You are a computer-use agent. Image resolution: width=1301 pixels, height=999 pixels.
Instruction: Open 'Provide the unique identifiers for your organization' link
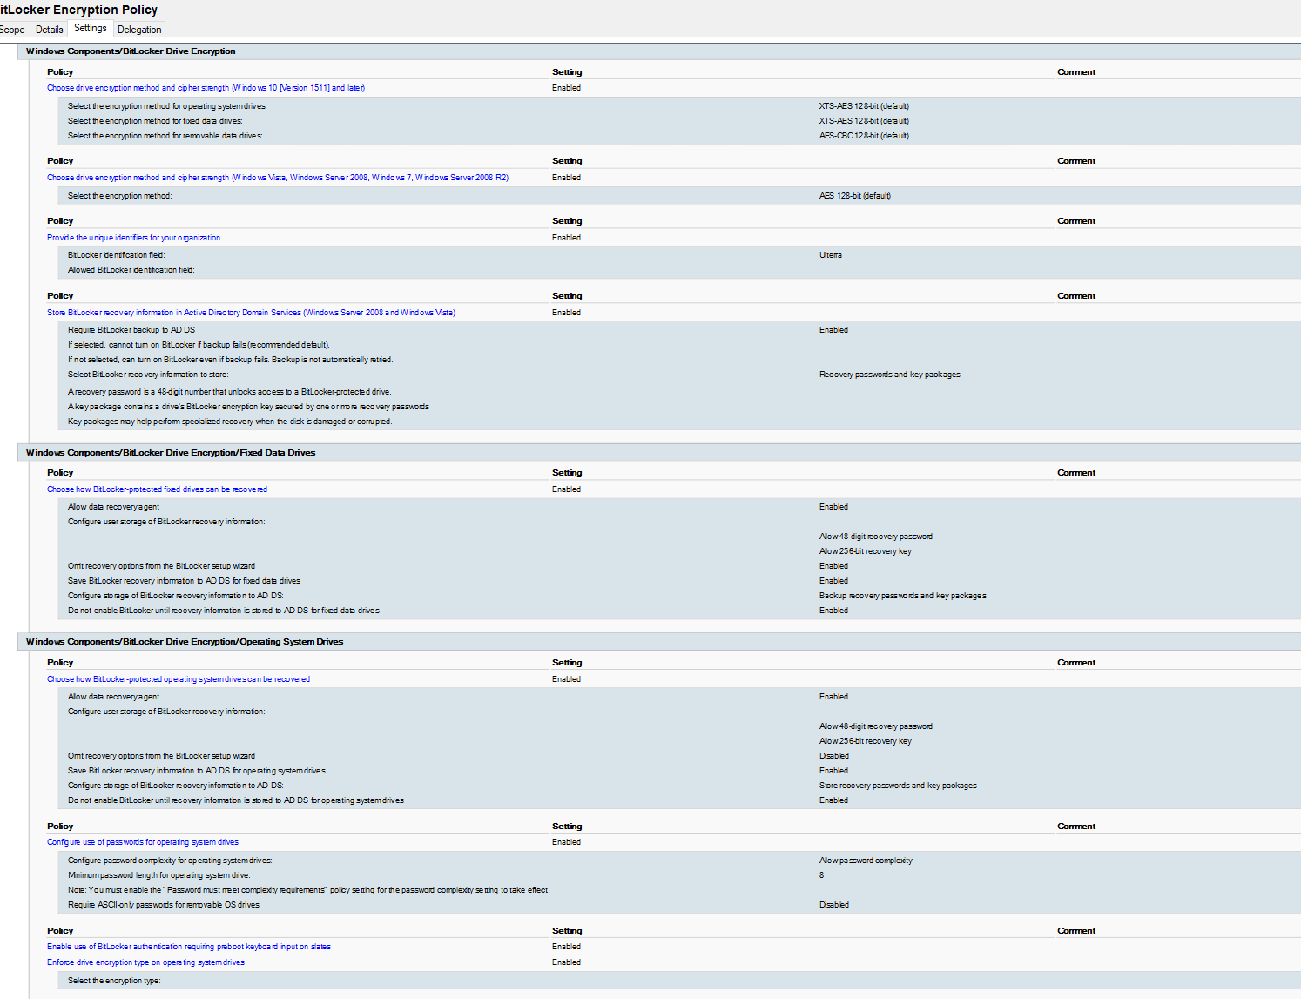pos(133,238)
